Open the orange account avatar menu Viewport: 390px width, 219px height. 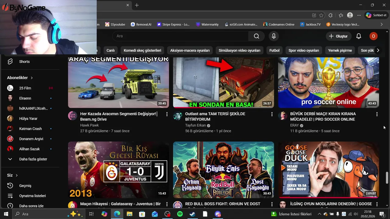[374, 36]
